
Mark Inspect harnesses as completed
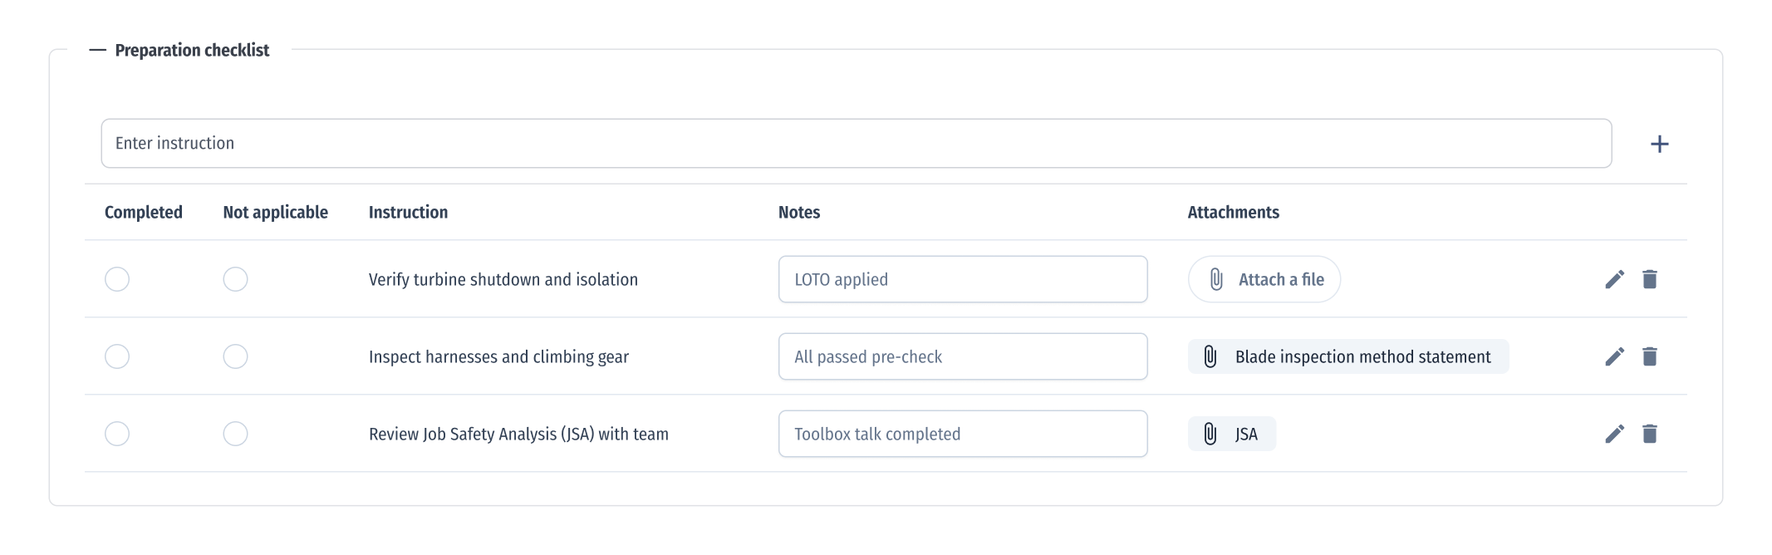click(117, 356)
